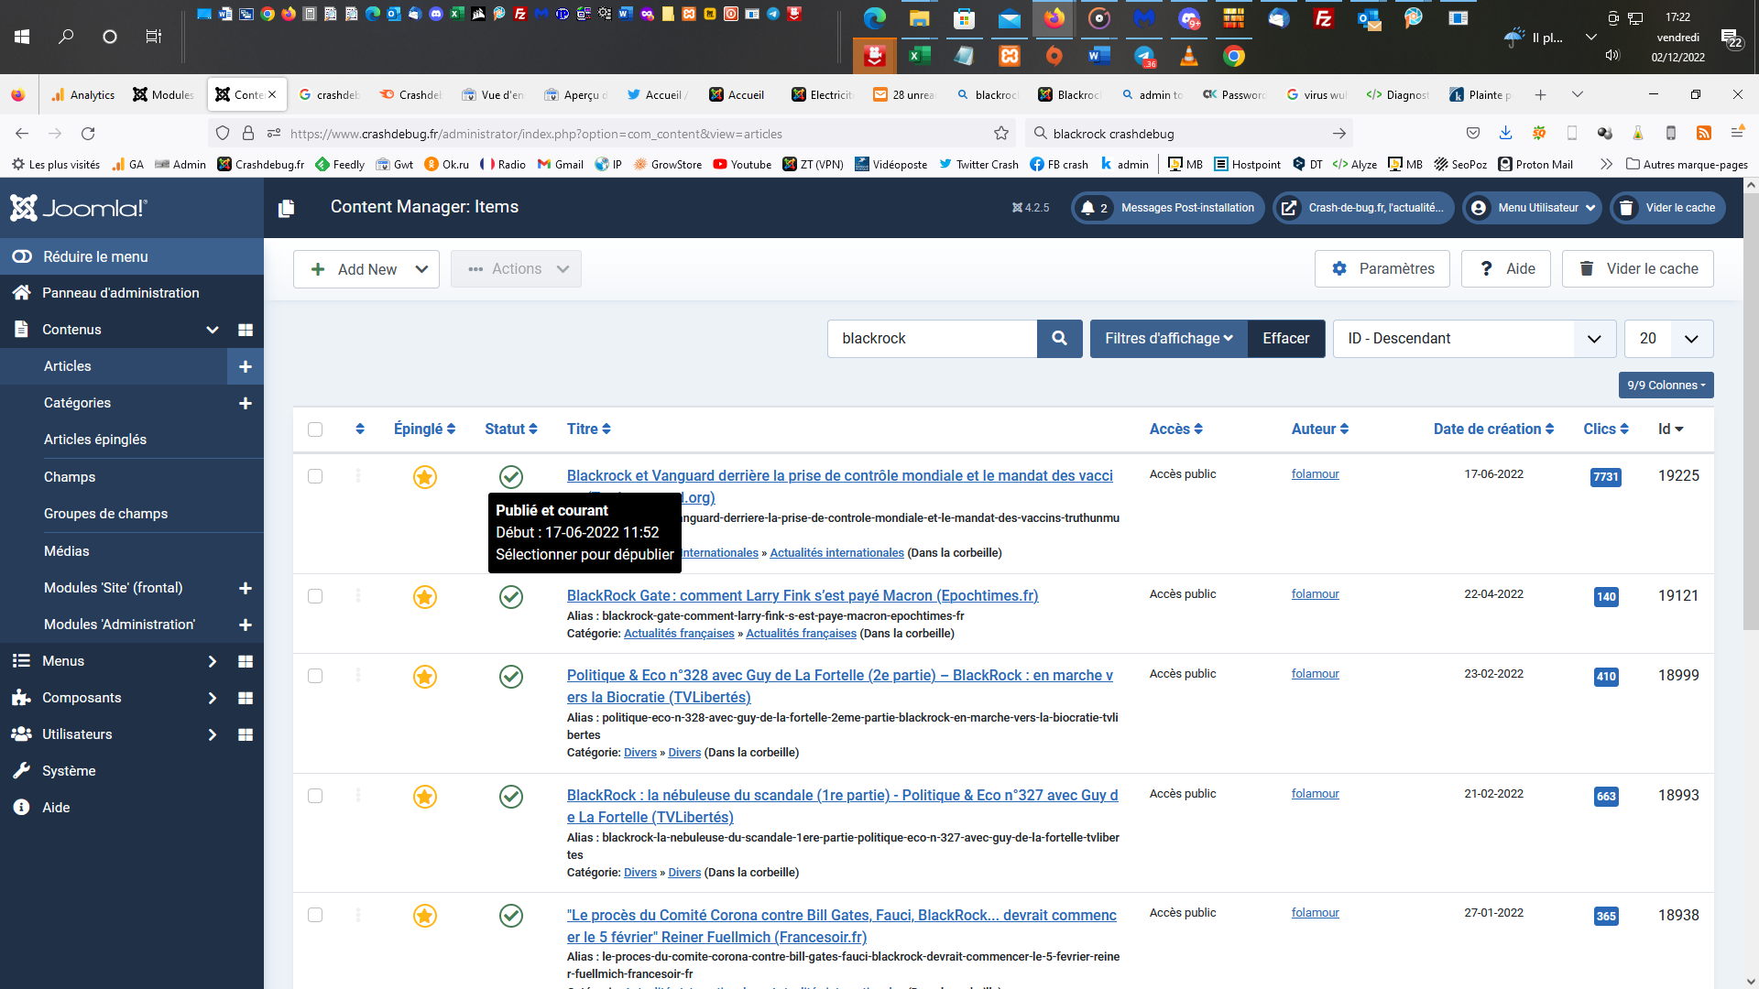
Task: Open Contenus dashboard grid icon
Action: [x=245, y=330]
